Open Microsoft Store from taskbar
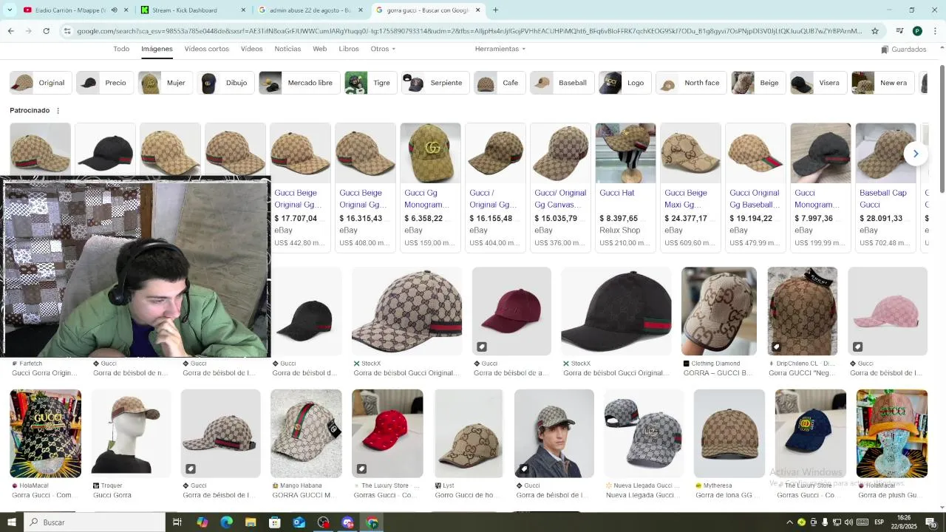 pos(275,522)
